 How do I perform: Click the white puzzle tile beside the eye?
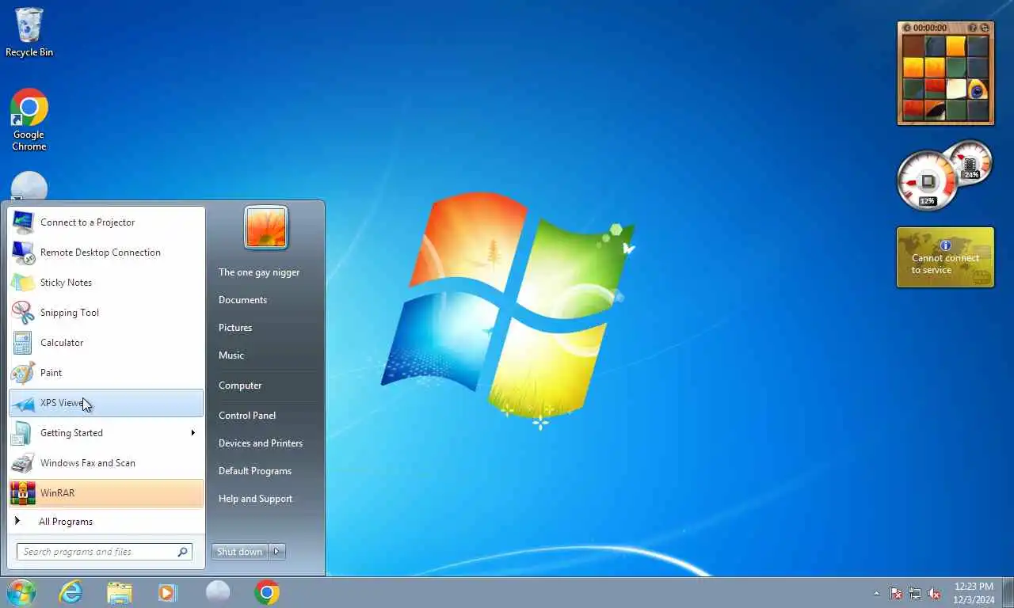(956, 89)
